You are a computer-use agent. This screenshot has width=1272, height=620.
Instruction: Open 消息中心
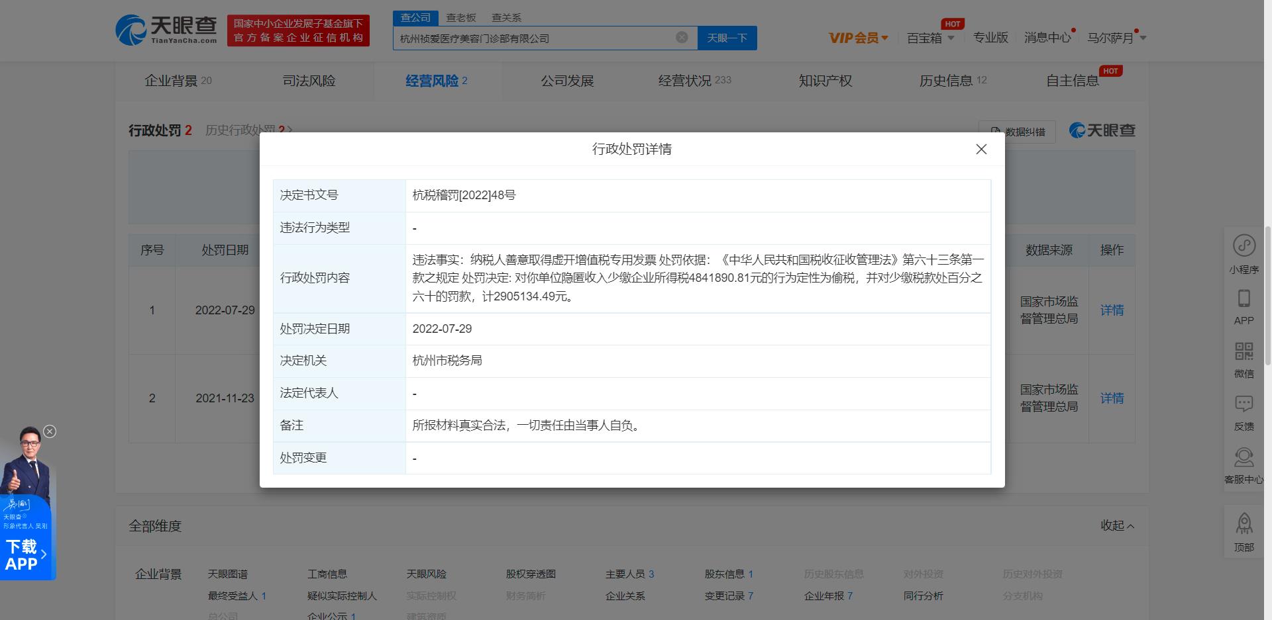pos(1047,38)
